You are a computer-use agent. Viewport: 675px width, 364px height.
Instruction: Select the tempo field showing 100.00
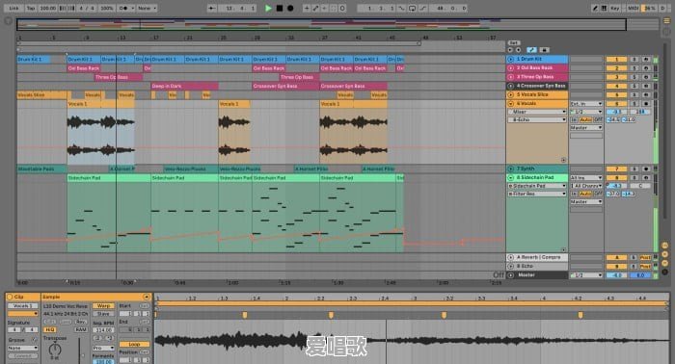(48, 8)
